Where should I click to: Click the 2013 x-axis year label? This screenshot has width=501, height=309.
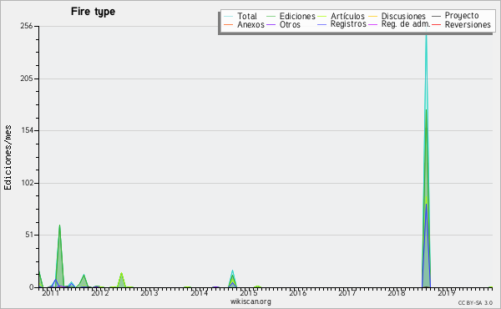click(x=149, y=293)
